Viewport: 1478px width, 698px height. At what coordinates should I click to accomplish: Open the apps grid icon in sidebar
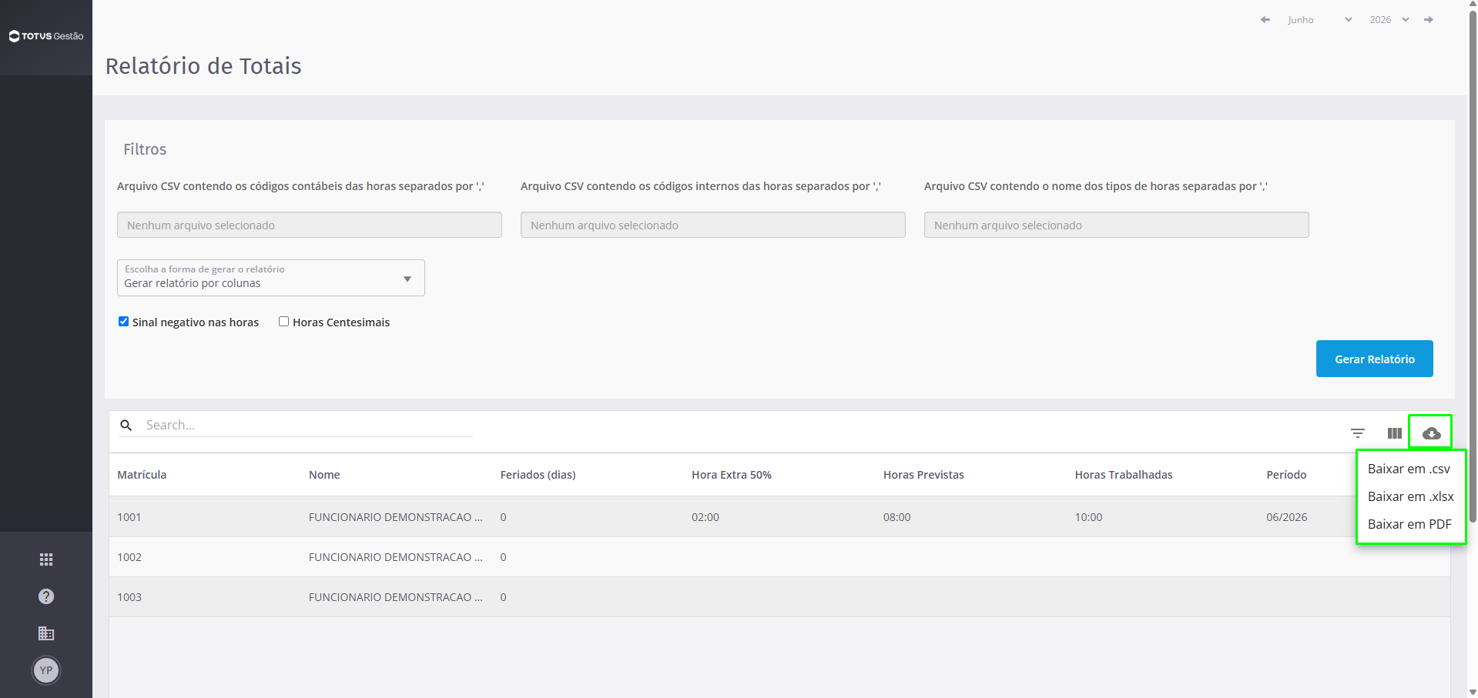pyautogui.click(x=46, y=559)
